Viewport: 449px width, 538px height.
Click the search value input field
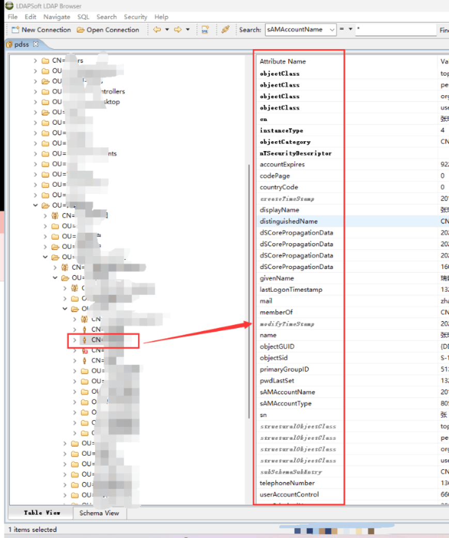tap(395, 30)
